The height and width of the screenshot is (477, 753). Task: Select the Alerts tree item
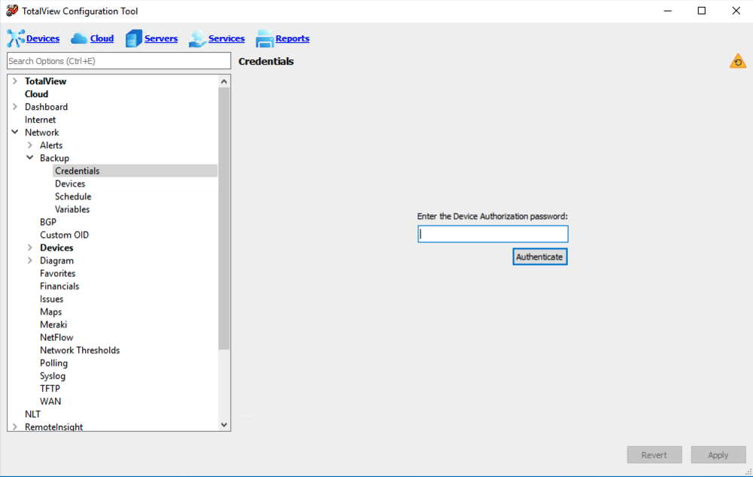pyautogui.click(x=51, y=145)
